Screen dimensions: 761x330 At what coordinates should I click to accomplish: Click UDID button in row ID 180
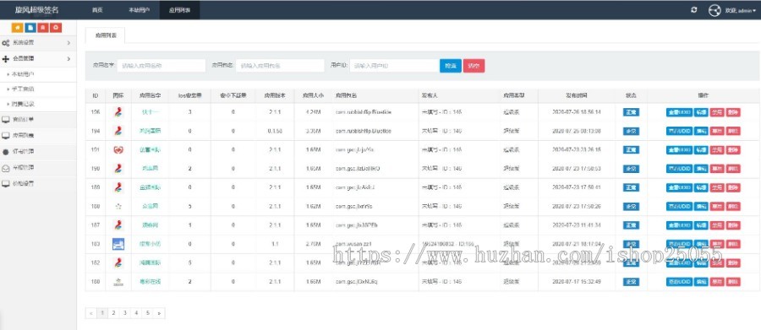679,282
